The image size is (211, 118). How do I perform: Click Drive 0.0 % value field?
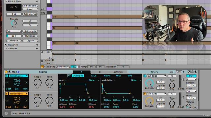pyautogui.click(x=191, y=98)
